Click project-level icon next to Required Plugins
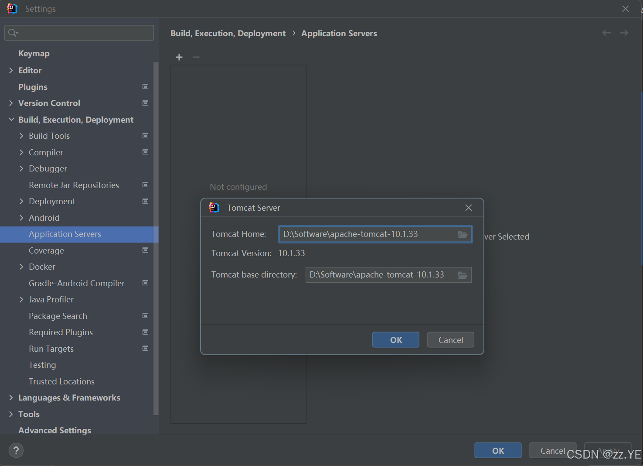 pyautogui.click(x=146, y=332)
